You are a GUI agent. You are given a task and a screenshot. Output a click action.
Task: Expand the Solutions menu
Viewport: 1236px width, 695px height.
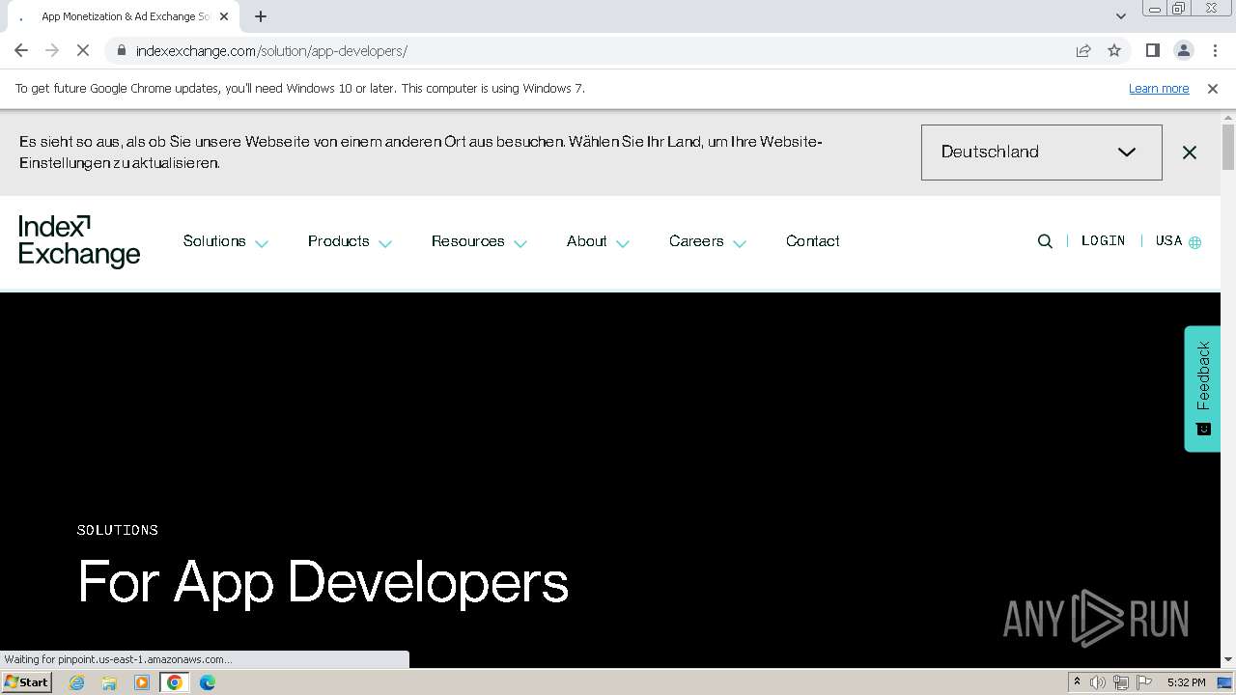(x=225, y=241)
